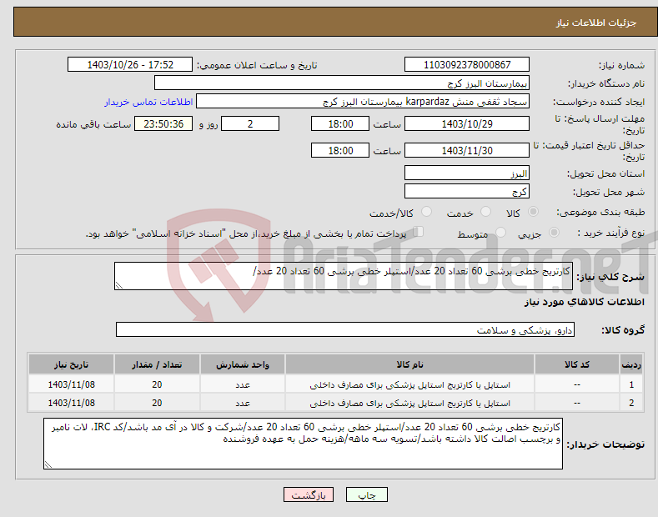The width and height of the screenshot is (658, 517).
Task: Click the delivery city field کرج
Action: [467, 191]
